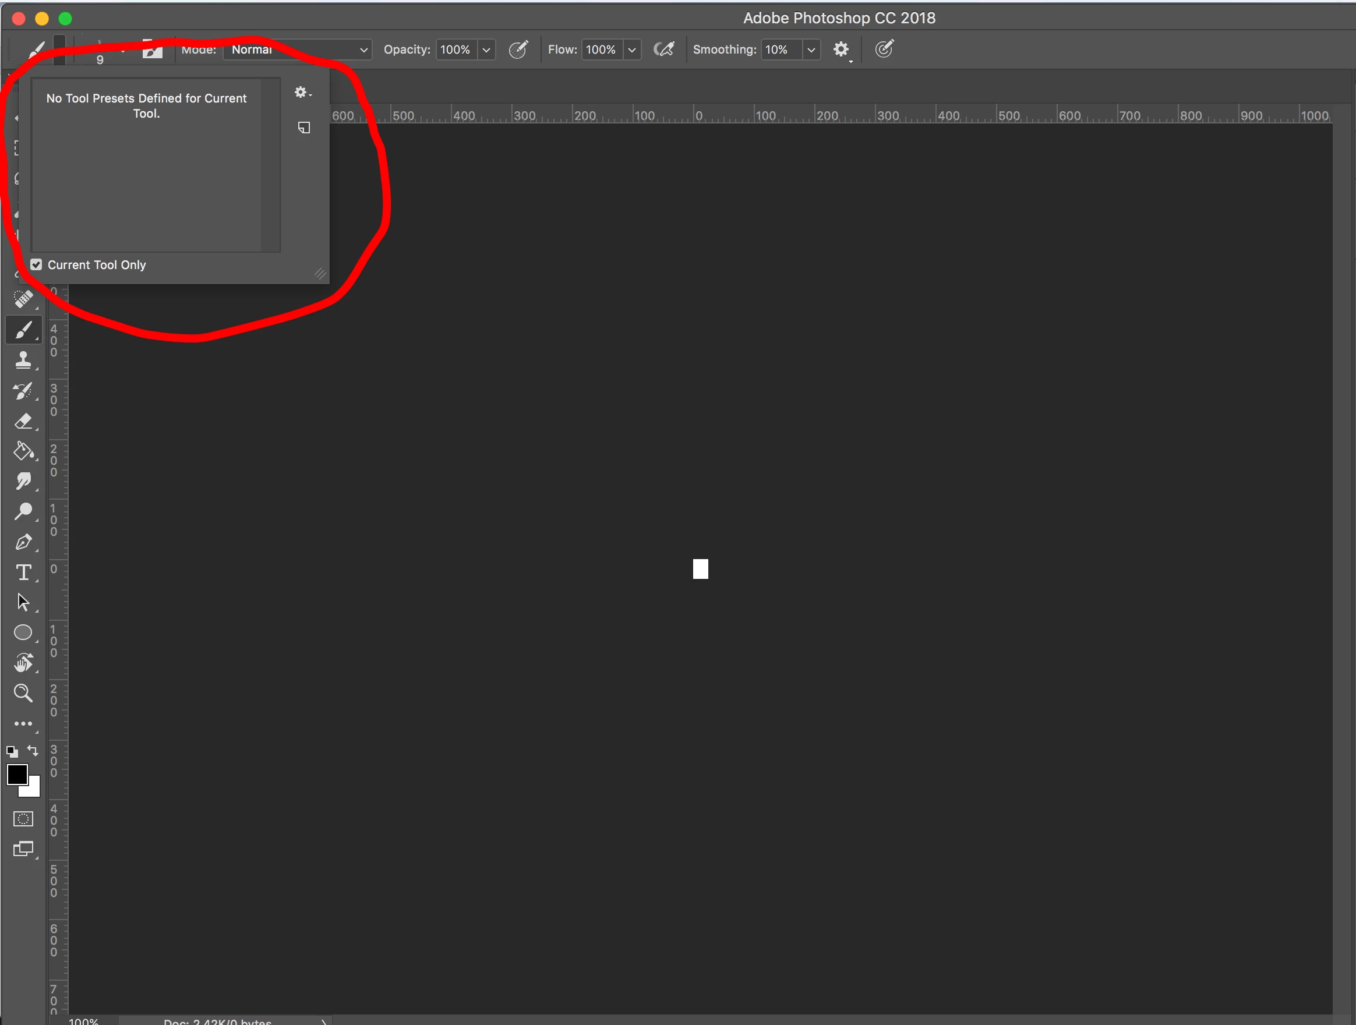Toggle pressure for opacity control
This screenshot has width=1356, height=1025.
pyautogui.click(x=518, y=49)
